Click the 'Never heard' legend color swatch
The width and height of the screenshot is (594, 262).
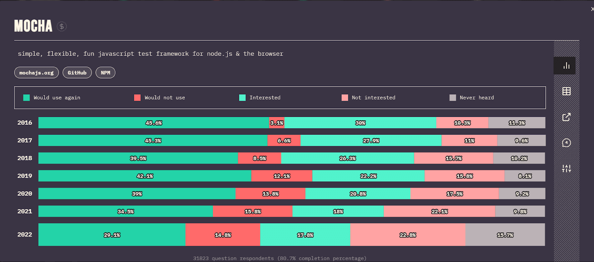coord(453,98)
